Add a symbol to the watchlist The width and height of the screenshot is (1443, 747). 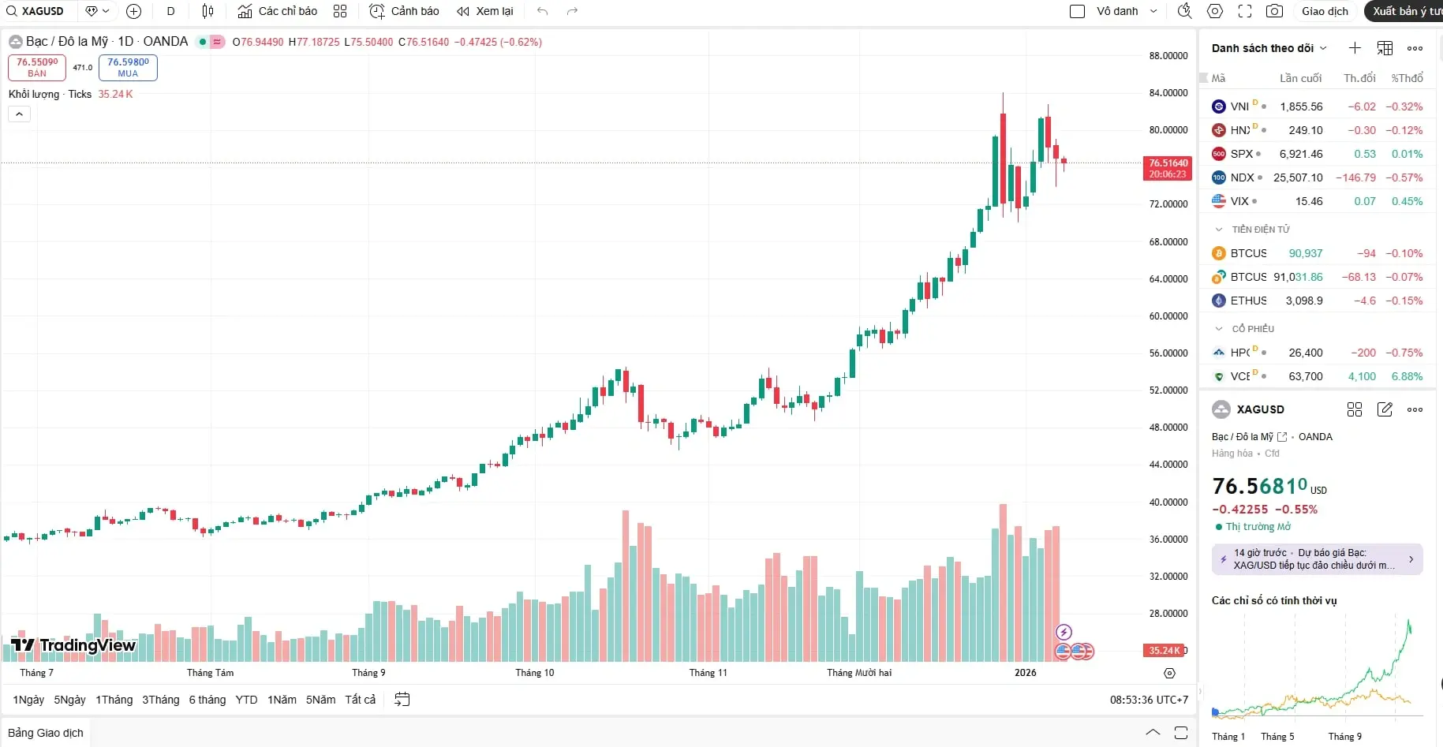tap(1355, 48)
